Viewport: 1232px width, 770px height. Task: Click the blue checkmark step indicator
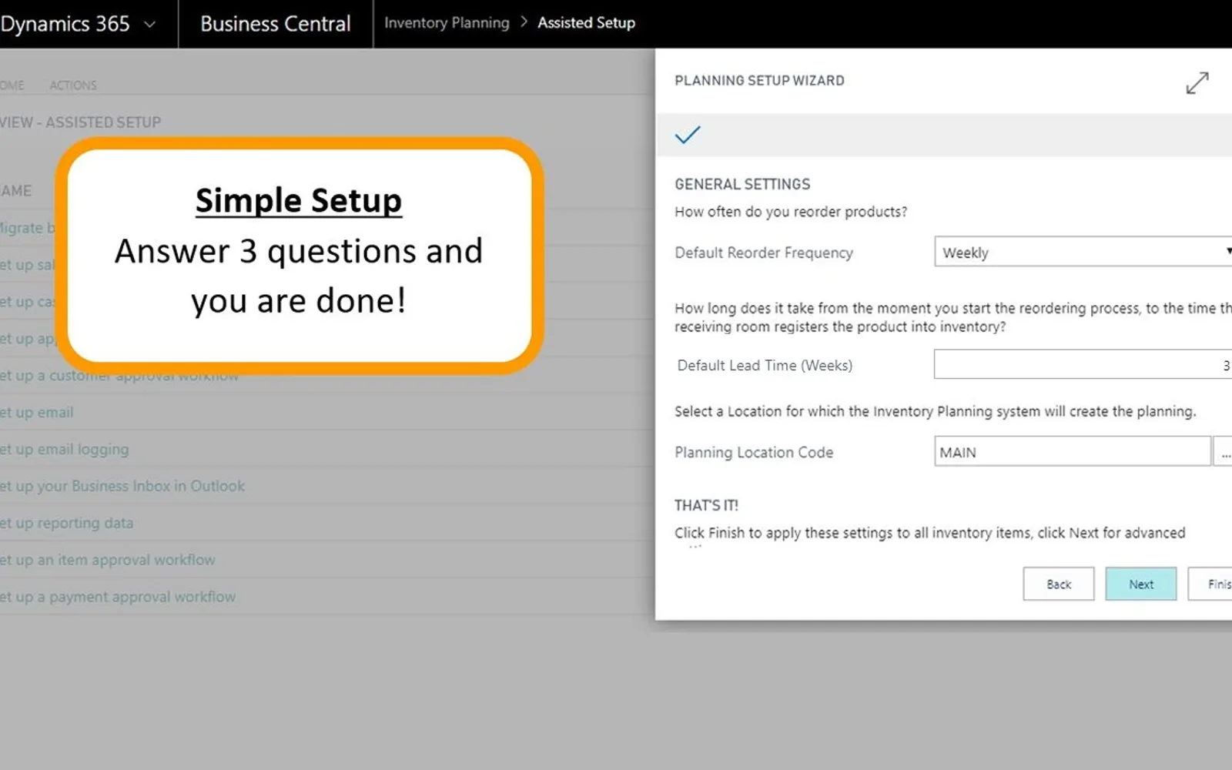[688, 135]
